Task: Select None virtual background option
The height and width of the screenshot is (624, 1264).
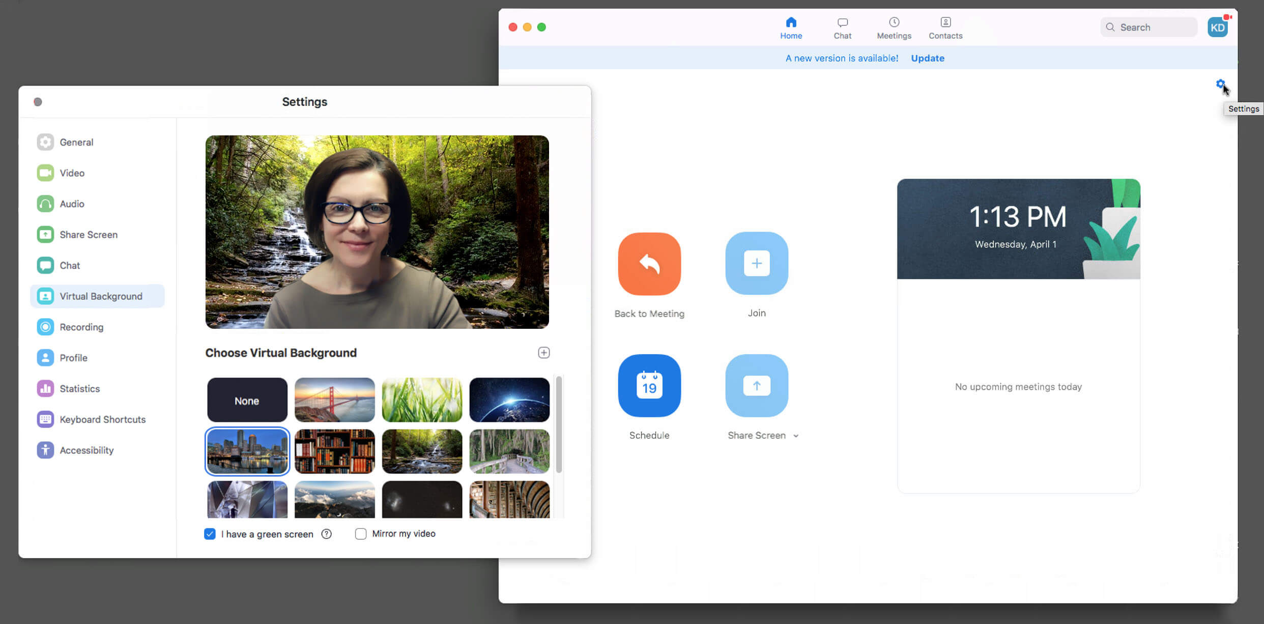Action: pos(247,400)
